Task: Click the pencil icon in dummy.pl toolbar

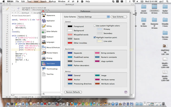Action: 7,9
